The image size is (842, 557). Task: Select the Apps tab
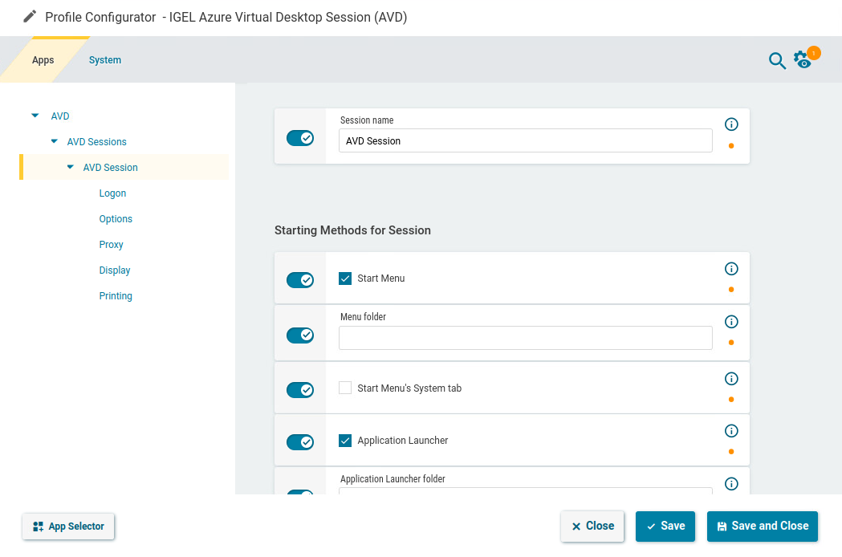(x=43, y=59)
